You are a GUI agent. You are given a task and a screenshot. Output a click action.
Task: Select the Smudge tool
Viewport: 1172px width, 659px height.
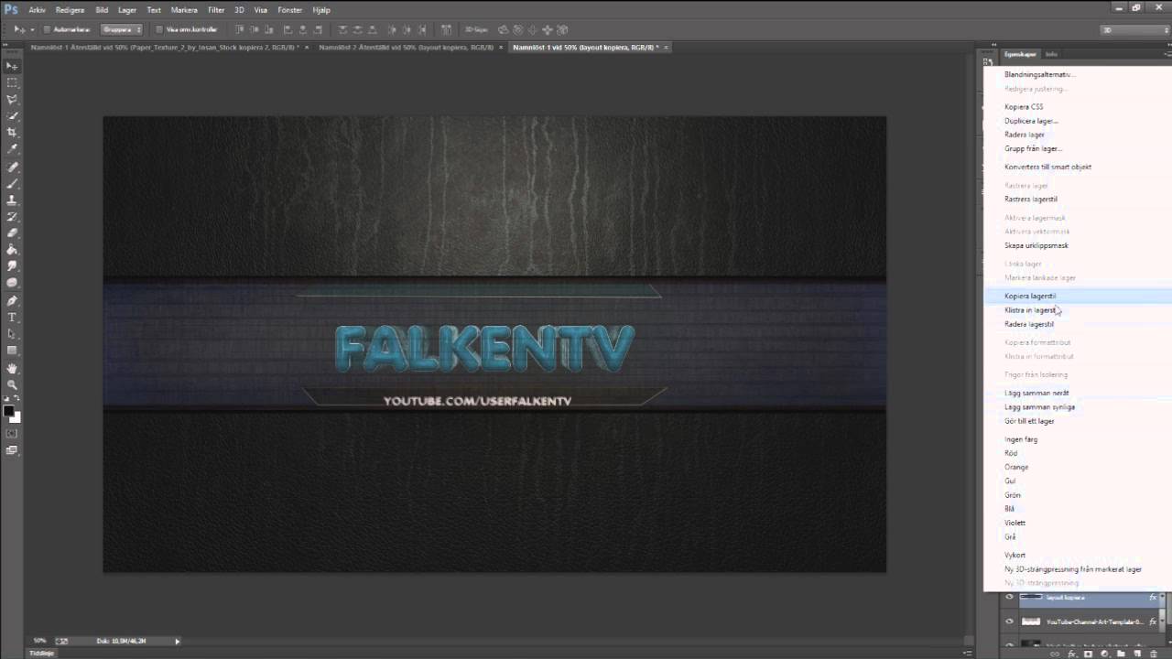click(x=12, y=266)
